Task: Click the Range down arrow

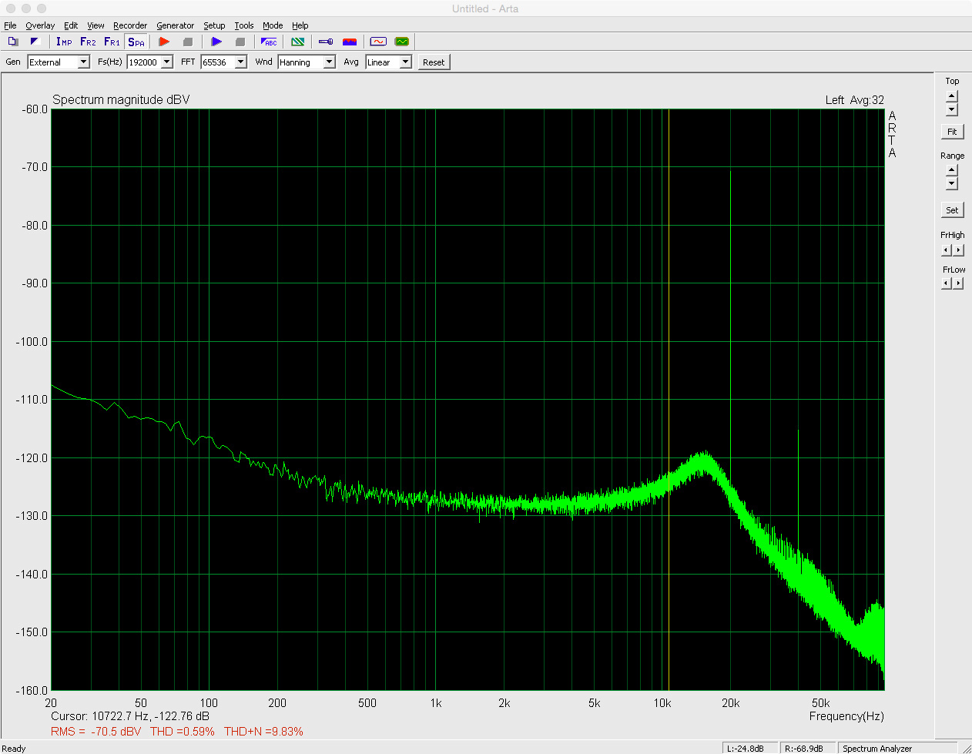Action: [952, 183]
